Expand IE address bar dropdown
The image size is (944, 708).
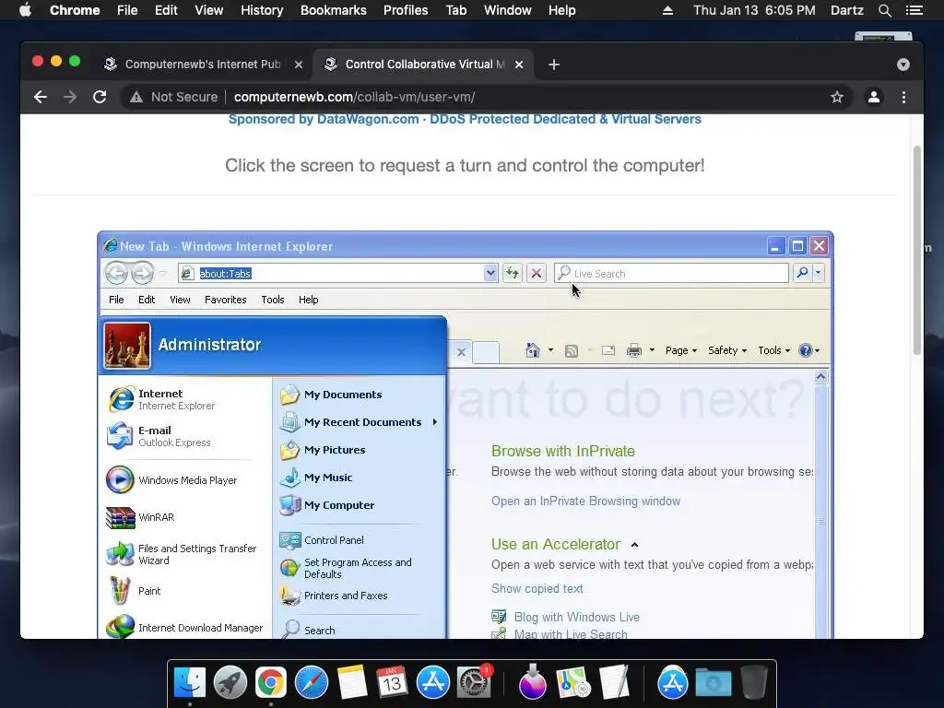(x=490, y=273)
